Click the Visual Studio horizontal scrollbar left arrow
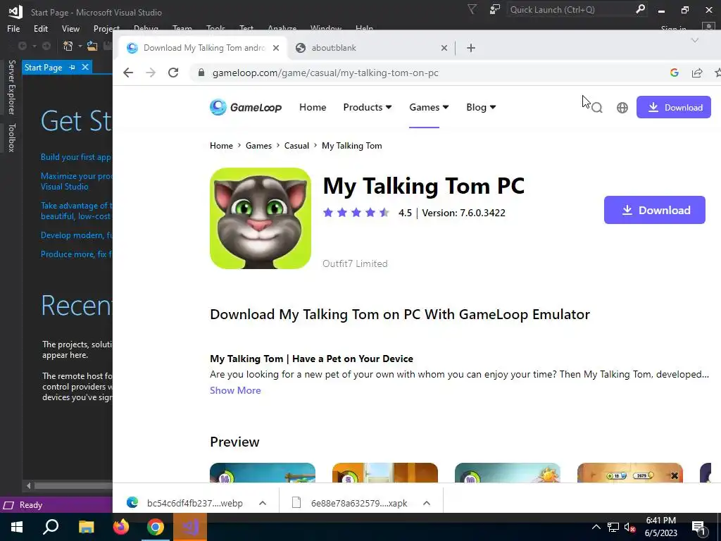721x541 pixels. coord(28,486)
